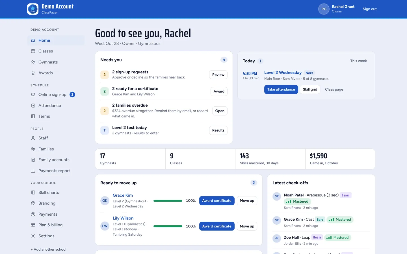407x254 pixels.
Task: Open Gymnasts from the sidebar
Action: 56,62
